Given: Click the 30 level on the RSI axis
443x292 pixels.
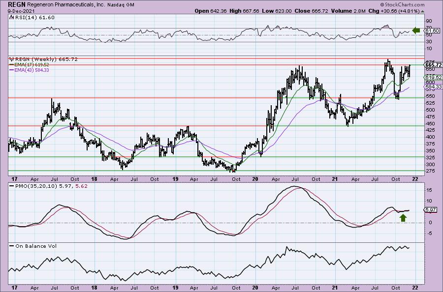Looking at the screenshot, I should pyautogui.click(x=429, y=42).
